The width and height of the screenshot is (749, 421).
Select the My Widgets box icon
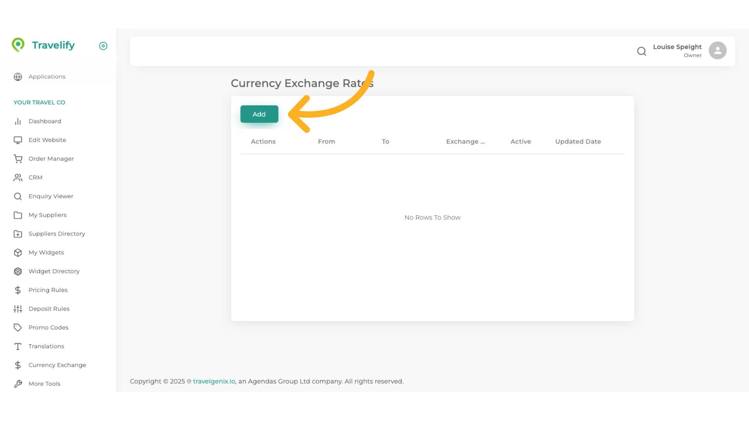[x=18, y=253]
